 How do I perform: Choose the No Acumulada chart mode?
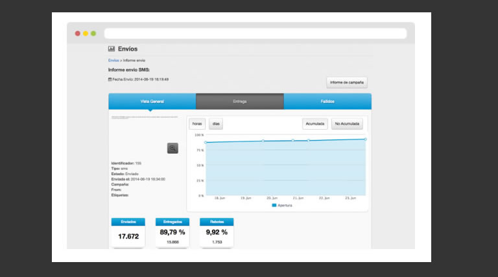pyautogui.click(x=347, y=123)
